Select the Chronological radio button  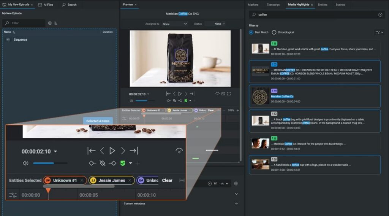pyautogui.click(x=274, y=32)
